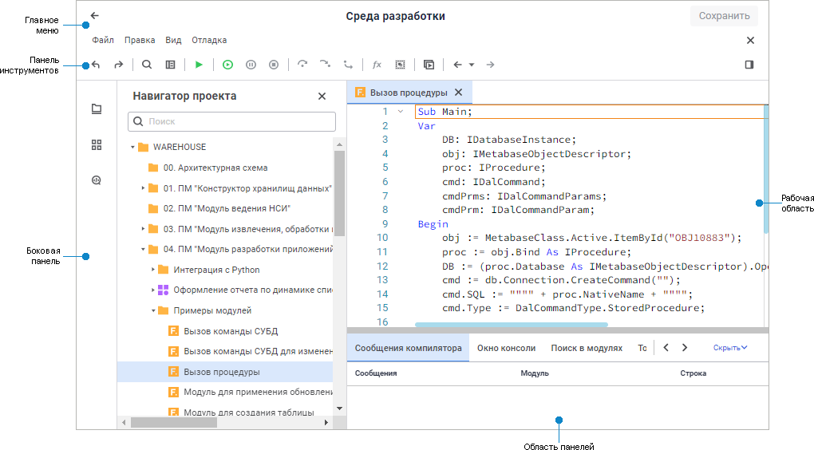Viewport: 814px width, 450px height.
Task: Click the navigator vertical scrollbar thumb
Action: (339, 193)
